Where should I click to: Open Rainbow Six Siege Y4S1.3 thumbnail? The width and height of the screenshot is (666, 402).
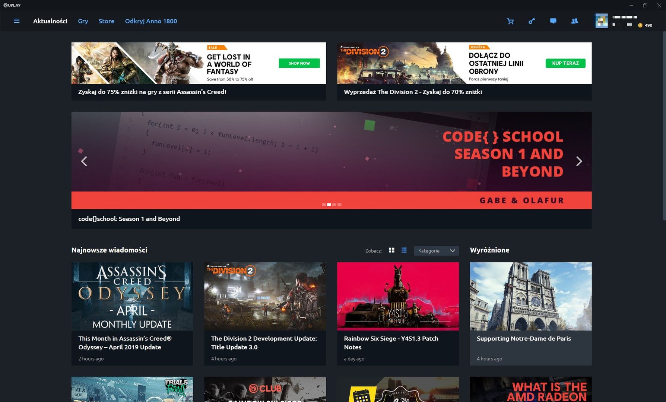click(398, 296)
